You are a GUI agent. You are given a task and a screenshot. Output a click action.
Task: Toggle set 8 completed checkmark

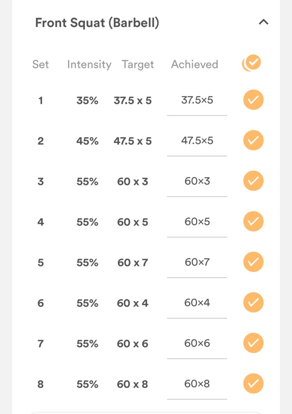coord(253,384)
